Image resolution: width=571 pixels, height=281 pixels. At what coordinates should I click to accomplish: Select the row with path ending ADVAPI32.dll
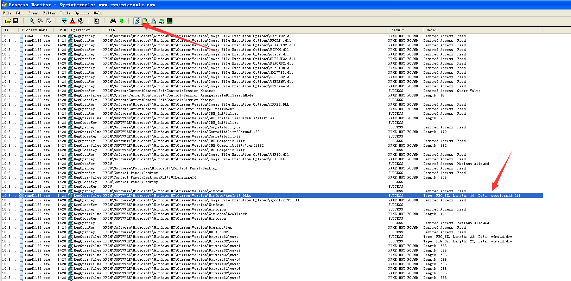(272, 45)
